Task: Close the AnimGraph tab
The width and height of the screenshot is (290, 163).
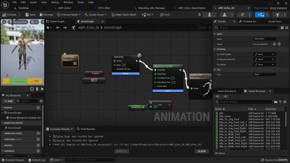Action: click(x=103, y=21)
